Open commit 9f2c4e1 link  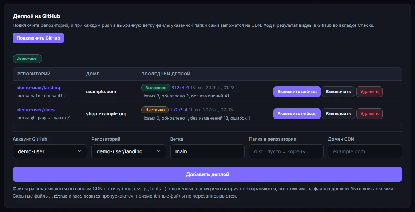pos(181,88)
